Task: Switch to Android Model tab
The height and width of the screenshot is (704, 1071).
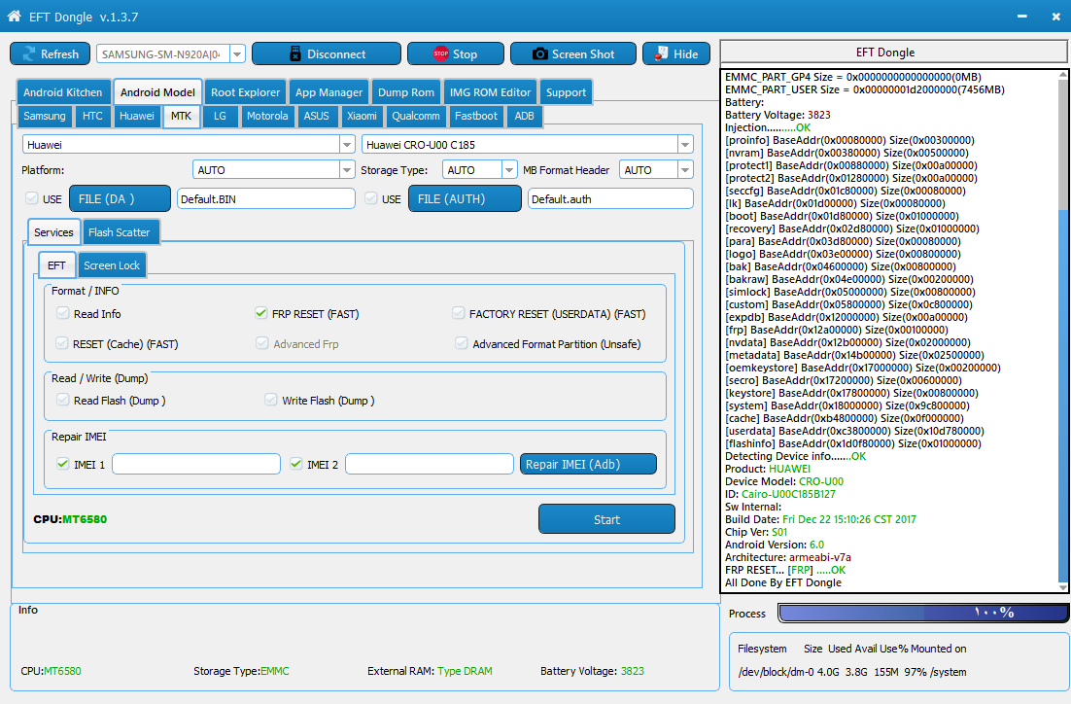Action: 157,92
